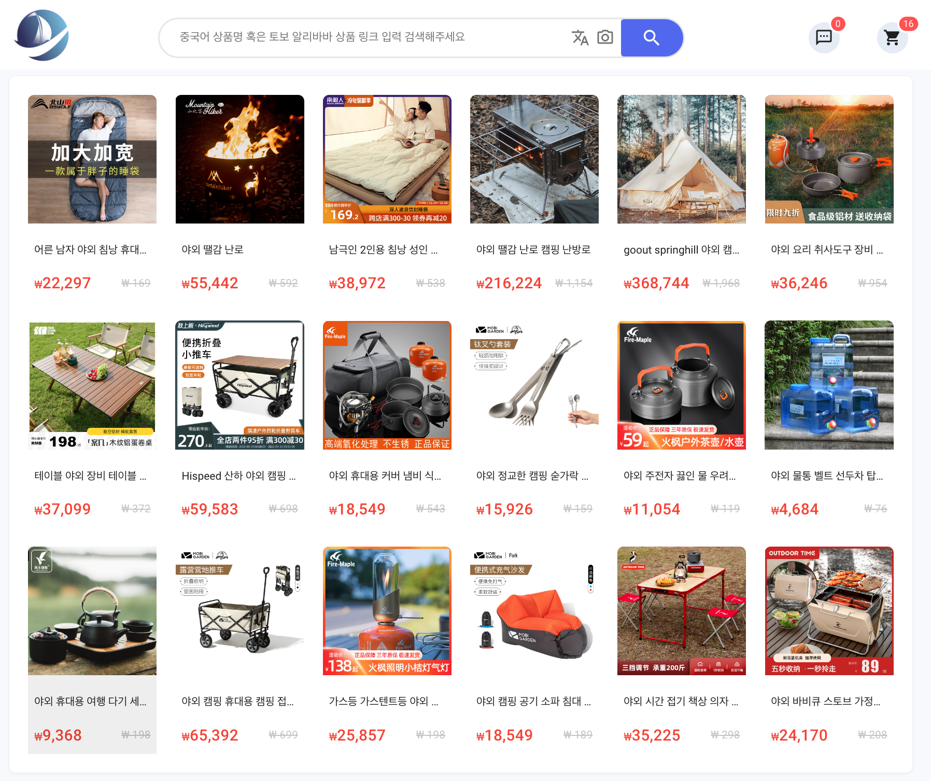Open the Fire-Maple gas lantern product image

[387, 611]
